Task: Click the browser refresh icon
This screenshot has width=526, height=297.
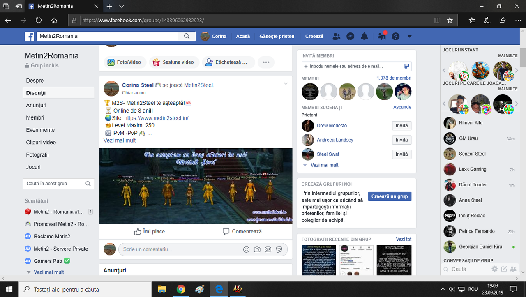Action: tap(39, 20)
